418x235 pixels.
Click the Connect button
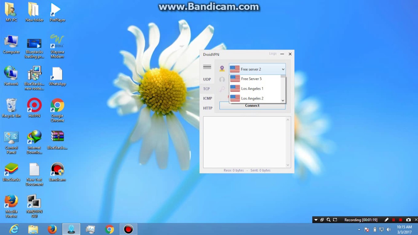pyautogui.click(x=252, y=105)
